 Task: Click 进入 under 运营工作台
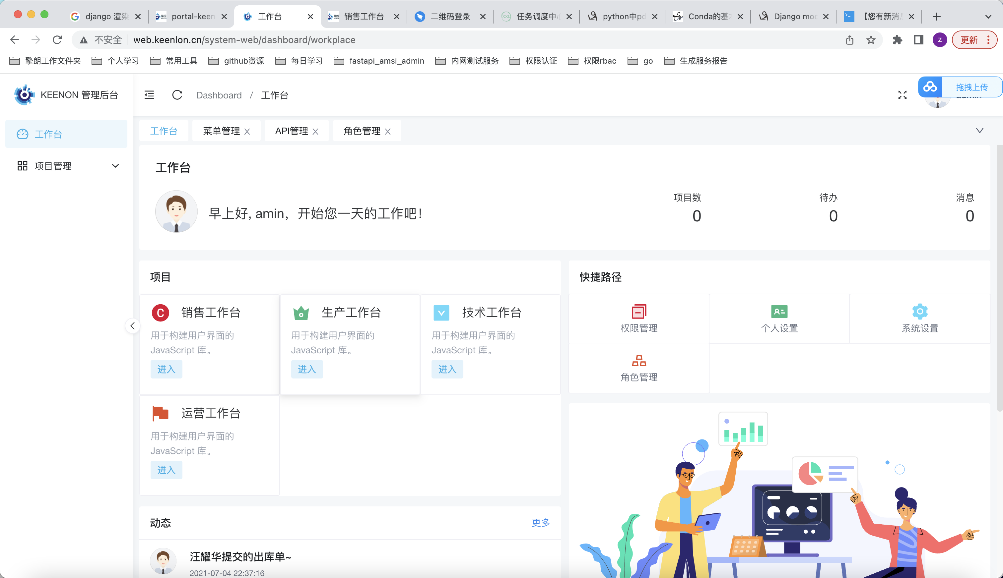tap(166, 470)
